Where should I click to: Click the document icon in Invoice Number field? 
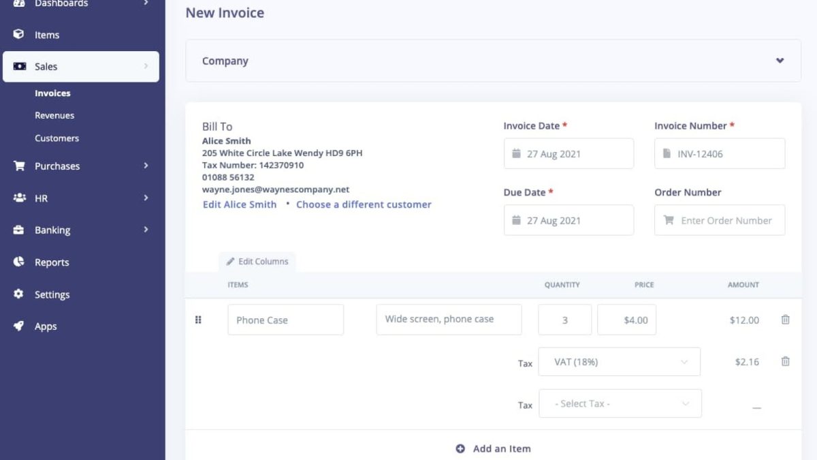point(667,153)
